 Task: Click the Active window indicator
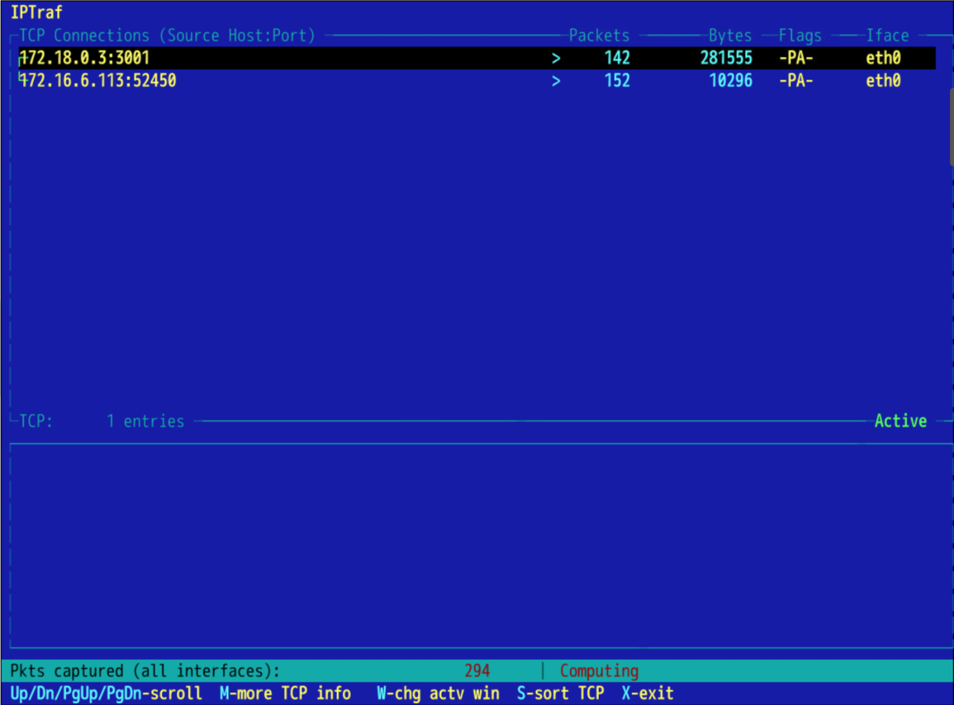point(900,421)
